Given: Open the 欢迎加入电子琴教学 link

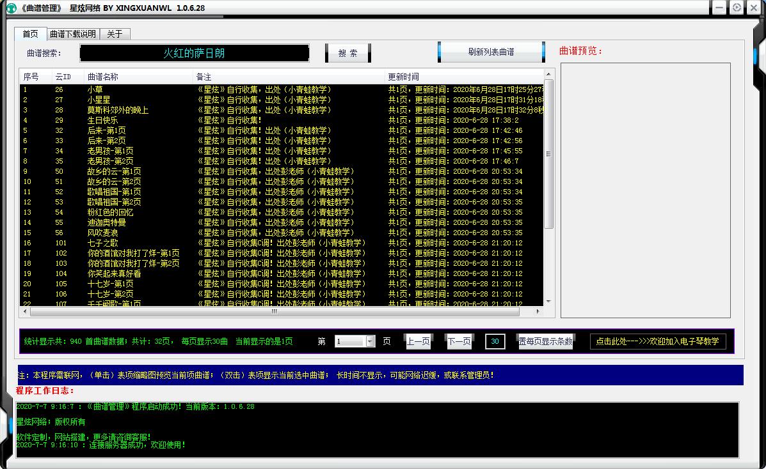Looking at the screenshot, I should click(x=657, y=342).
